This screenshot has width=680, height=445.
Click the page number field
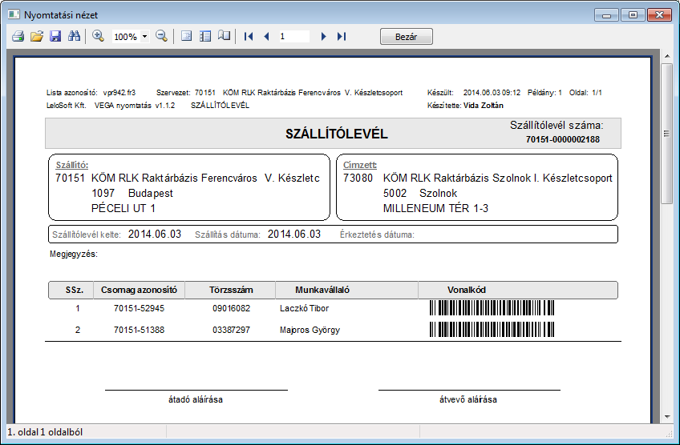coord(293,36)
